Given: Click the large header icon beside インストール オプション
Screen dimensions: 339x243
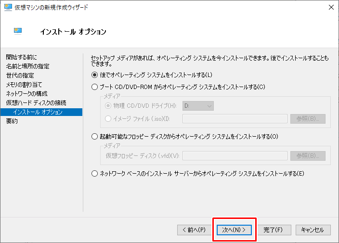Looking at the screenshot, I should 18,32.
